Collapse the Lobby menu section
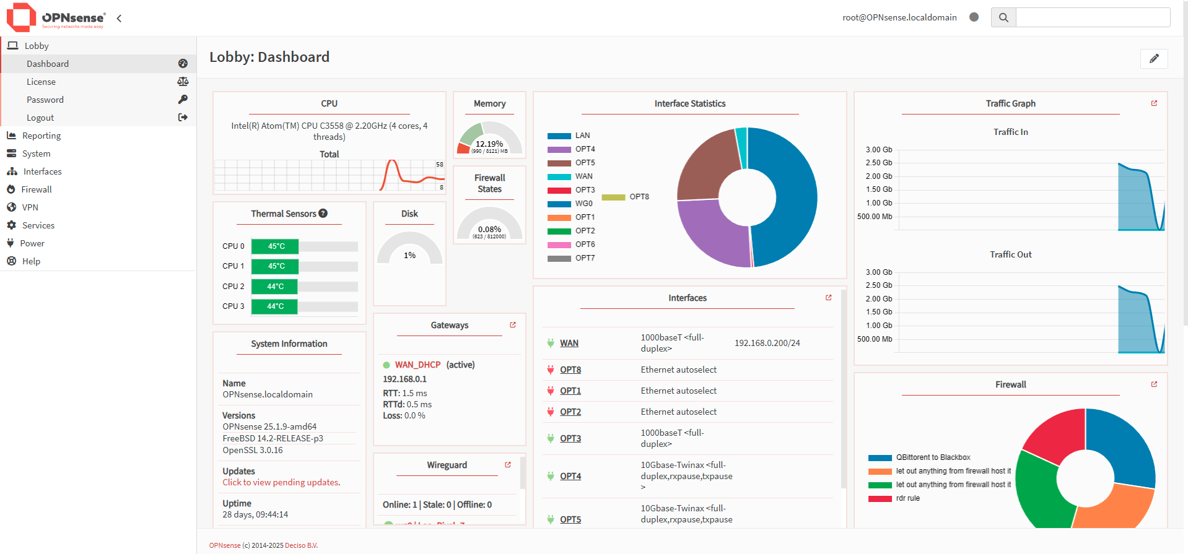Screen dimensions: 1188x554 point(98,46)
